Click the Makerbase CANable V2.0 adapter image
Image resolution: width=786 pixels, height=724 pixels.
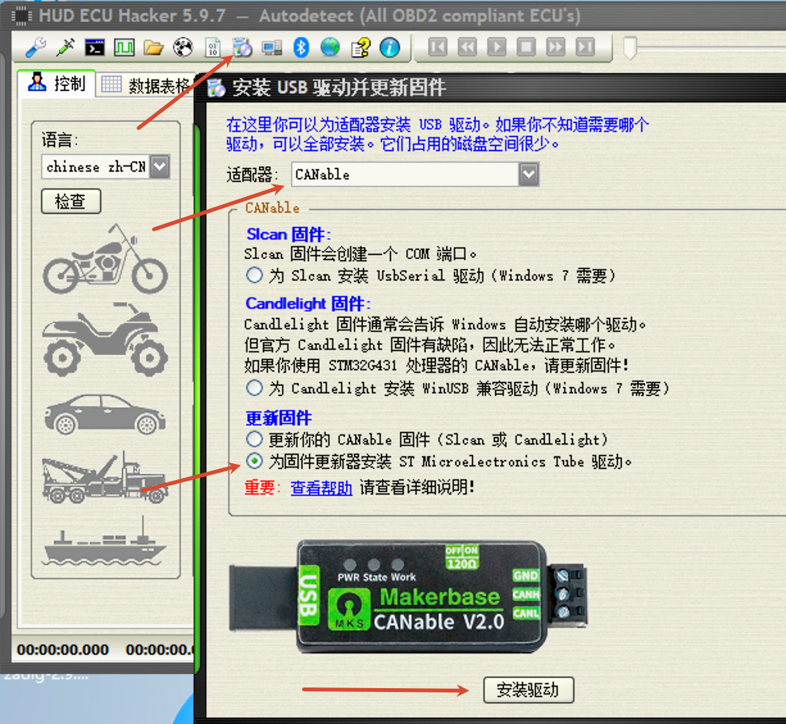pyautogui.click(x=408, y=597)
